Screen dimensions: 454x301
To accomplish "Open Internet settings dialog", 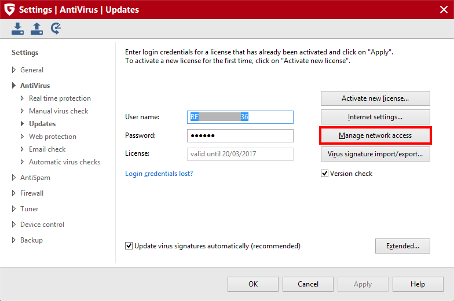I will (x=375, y=117).
